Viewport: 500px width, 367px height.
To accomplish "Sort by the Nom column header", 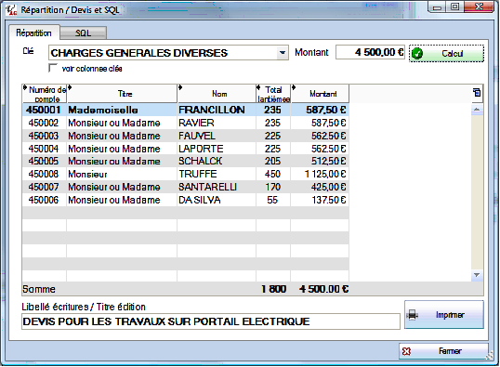I will [x=217, y=94].
